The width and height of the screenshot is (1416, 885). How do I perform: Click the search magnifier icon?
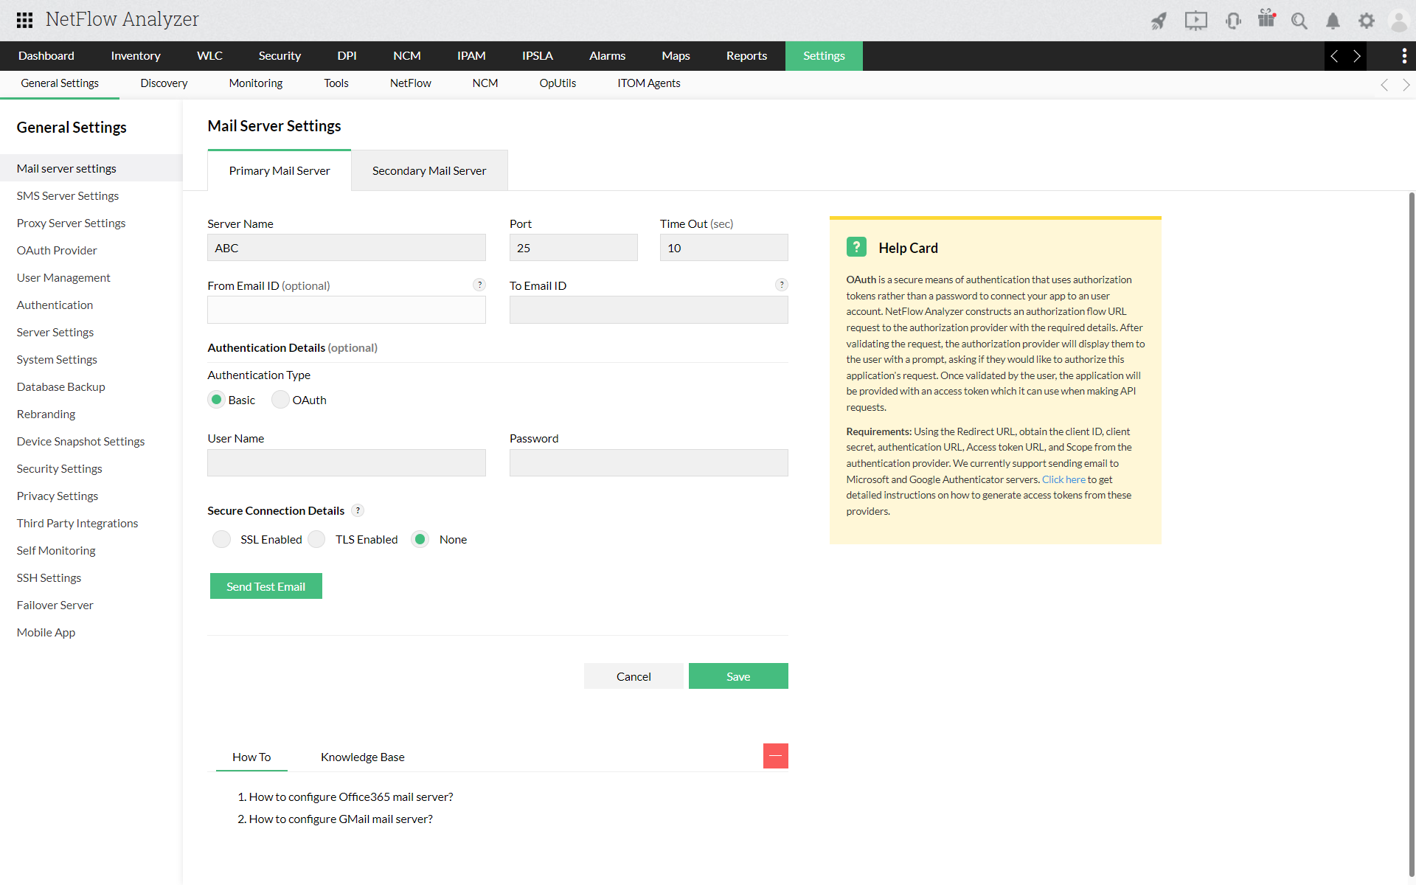(1299, 21)
